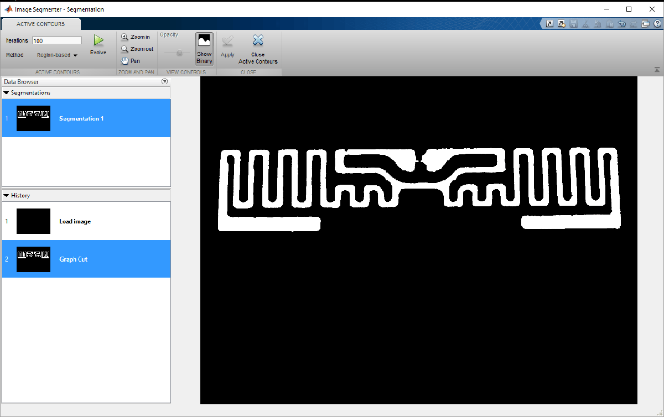664x417 pixels.
Task: Click the Graph Cut history label
Action: (74, 259)
